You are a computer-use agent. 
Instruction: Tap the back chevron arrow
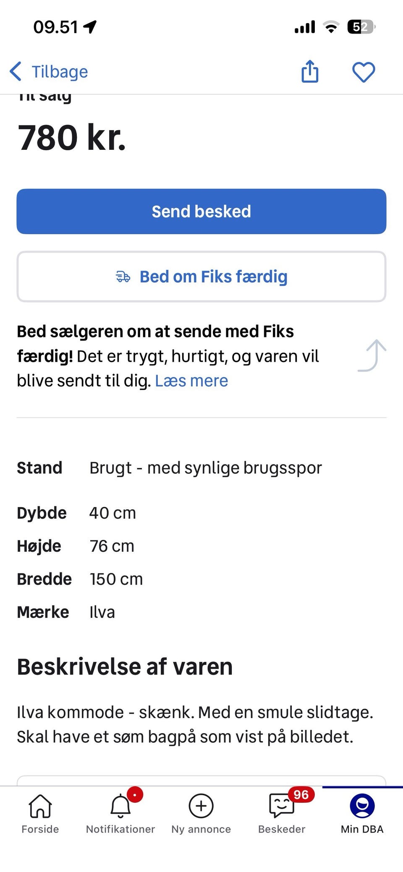[16, 71]
